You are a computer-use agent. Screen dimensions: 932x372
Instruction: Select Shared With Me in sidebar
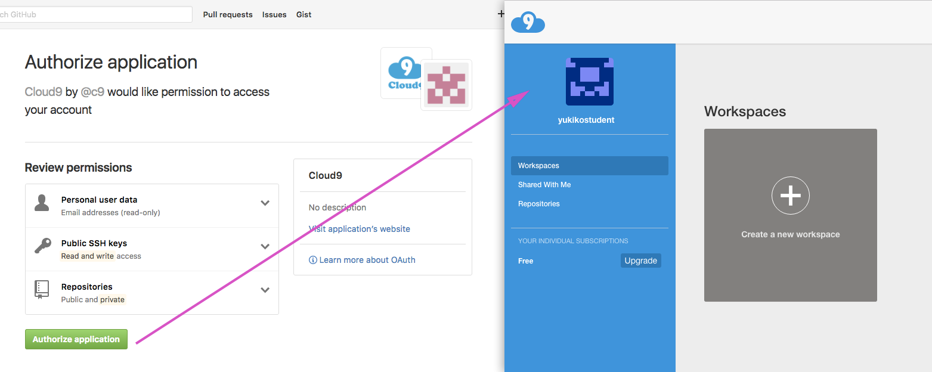tap(544, 185)
